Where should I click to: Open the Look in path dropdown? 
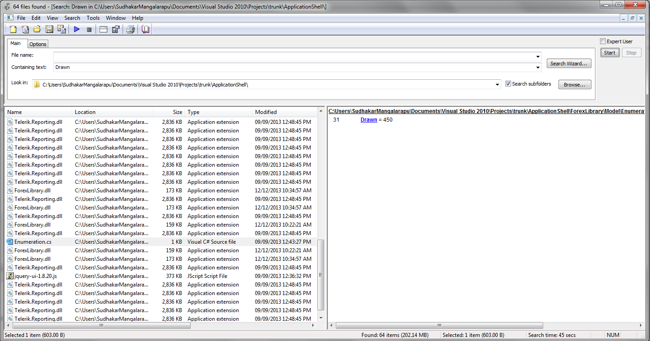pyautogui.click(x=497, y=84)
